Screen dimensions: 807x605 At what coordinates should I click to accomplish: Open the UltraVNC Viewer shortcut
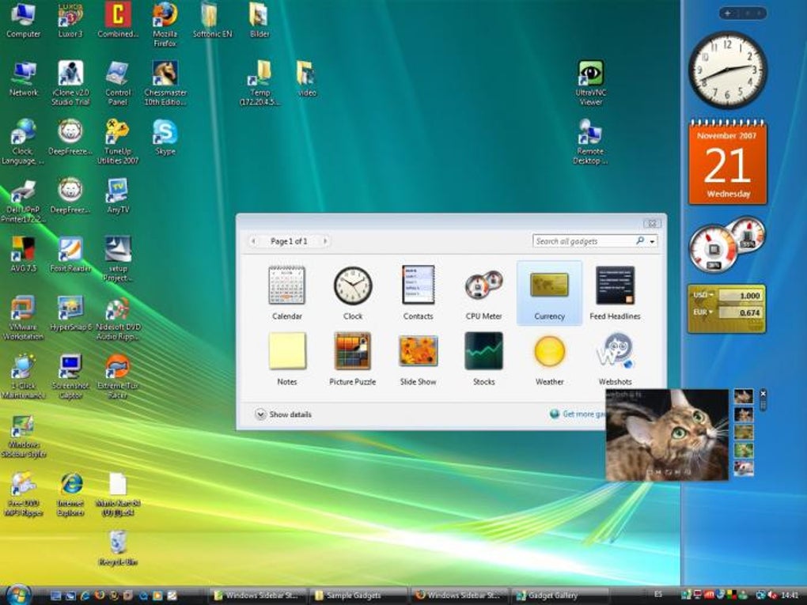590,83
